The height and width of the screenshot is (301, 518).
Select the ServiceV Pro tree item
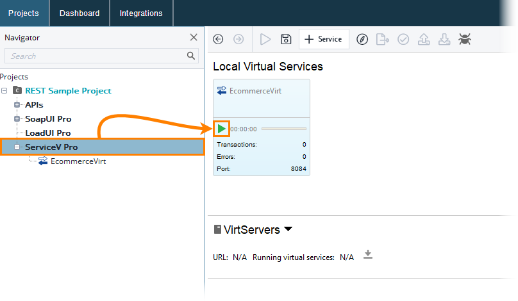point(51,147)
